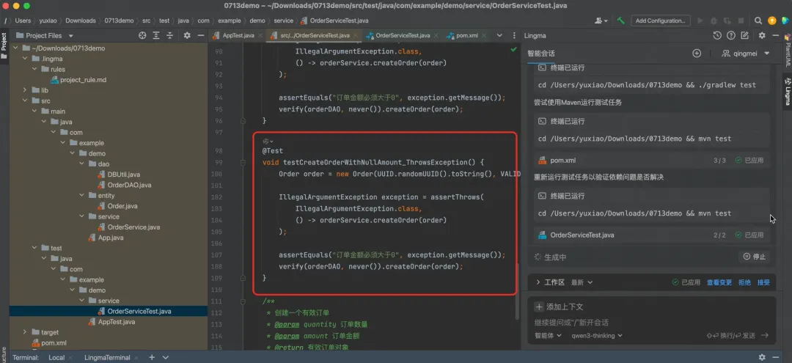Open OrderService.java in project tree
Image resolution: width=792 pixels, height=363 pixels.
133,227
